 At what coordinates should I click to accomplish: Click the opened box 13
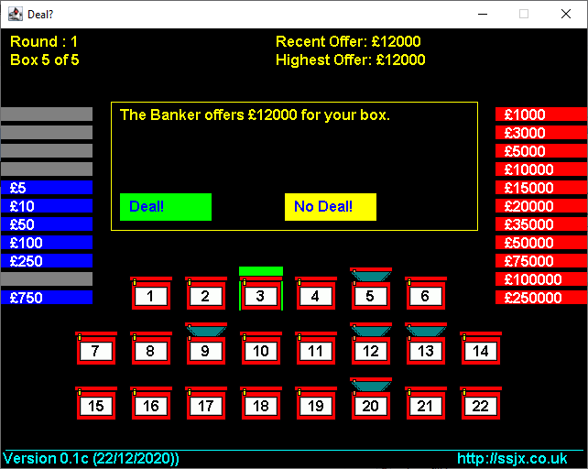coord(426,344)
